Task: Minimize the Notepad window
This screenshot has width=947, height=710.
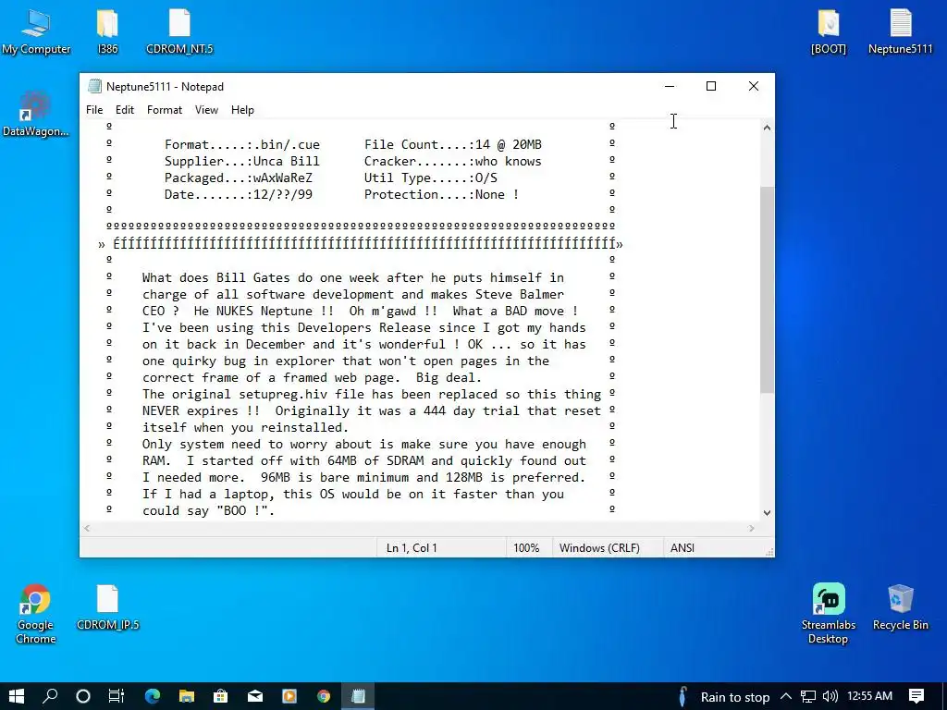Action: (670, 86)
